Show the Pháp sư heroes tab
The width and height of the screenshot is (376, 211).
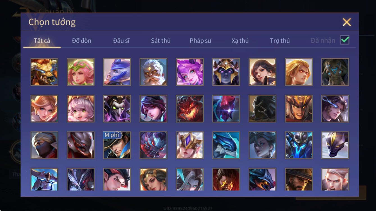(x=200, y=41)
